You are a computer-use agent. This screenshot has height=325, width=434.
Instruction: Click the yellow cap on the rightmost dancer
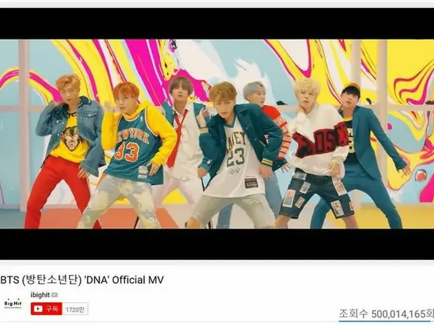351,88
